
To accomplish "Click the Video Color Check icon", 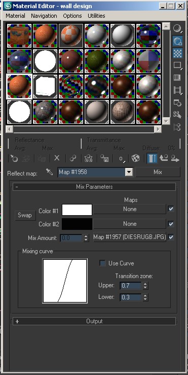I will [177, 78].
